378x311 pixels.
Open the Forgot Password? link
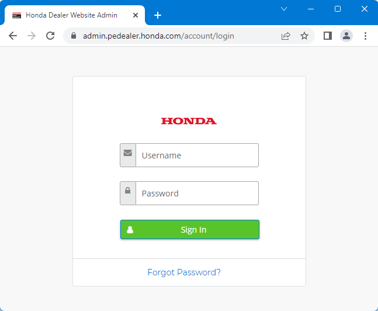pos(184,272)
